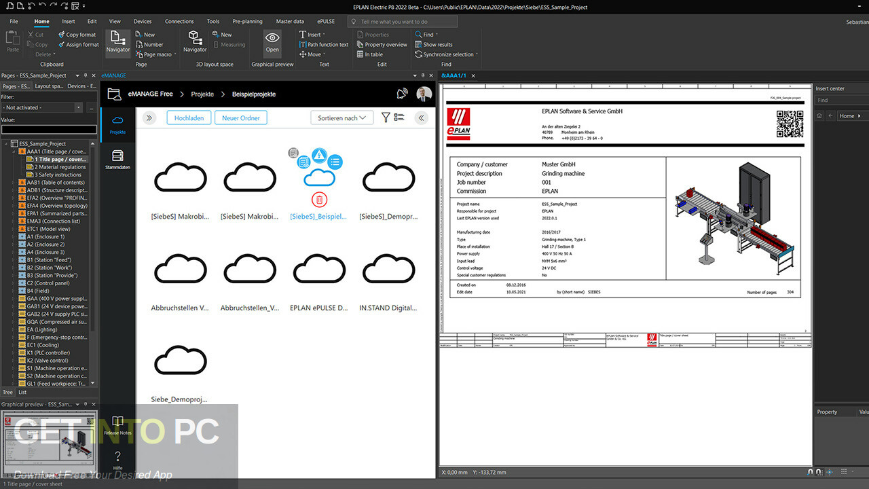Open the File menu

[x=14, y=22]
